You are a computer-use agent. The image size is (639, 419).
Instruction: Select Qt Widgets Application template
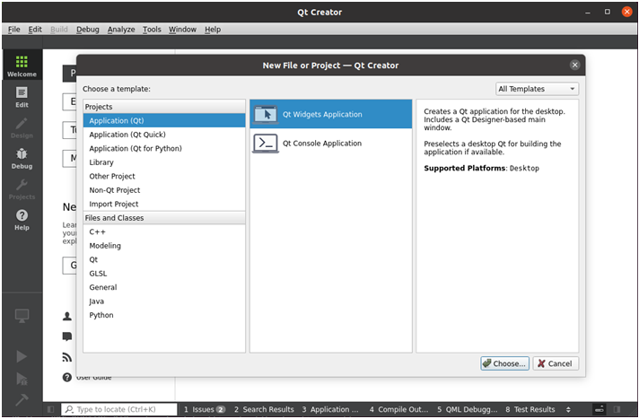(x=330, y=114)
